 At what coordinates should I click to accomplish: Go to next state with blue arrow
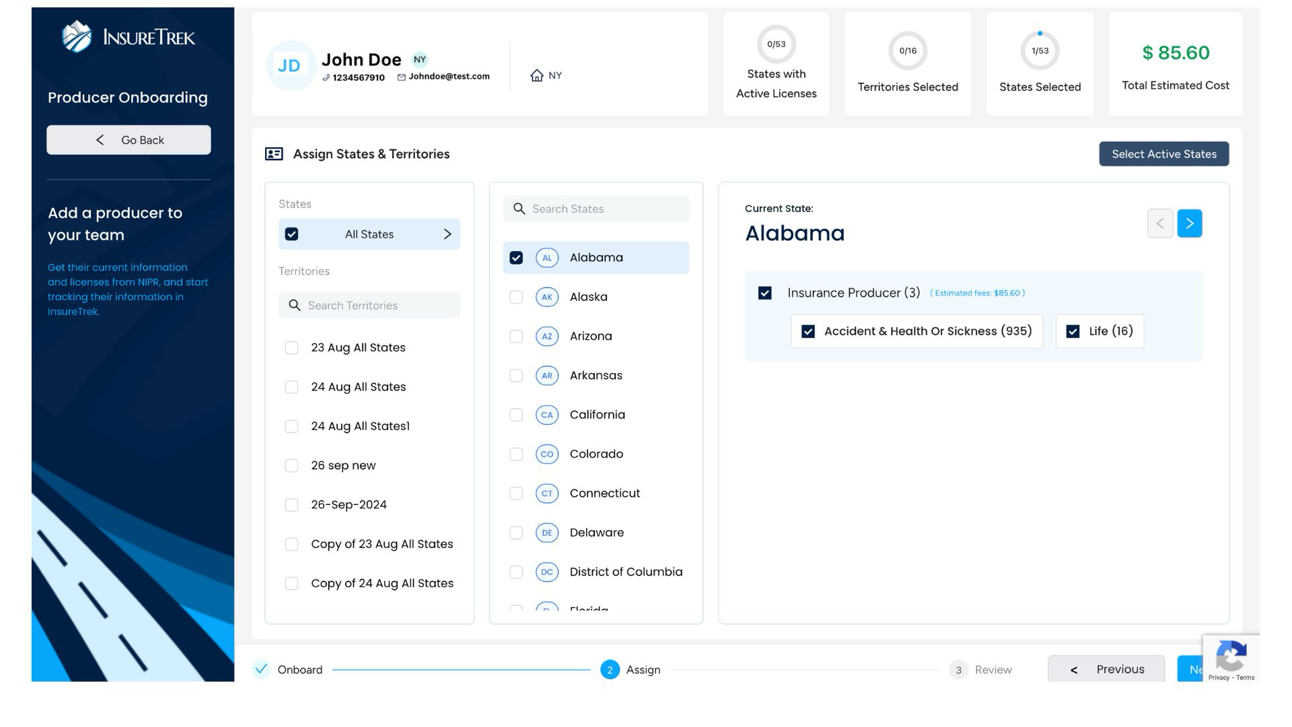click(1189, 223)
